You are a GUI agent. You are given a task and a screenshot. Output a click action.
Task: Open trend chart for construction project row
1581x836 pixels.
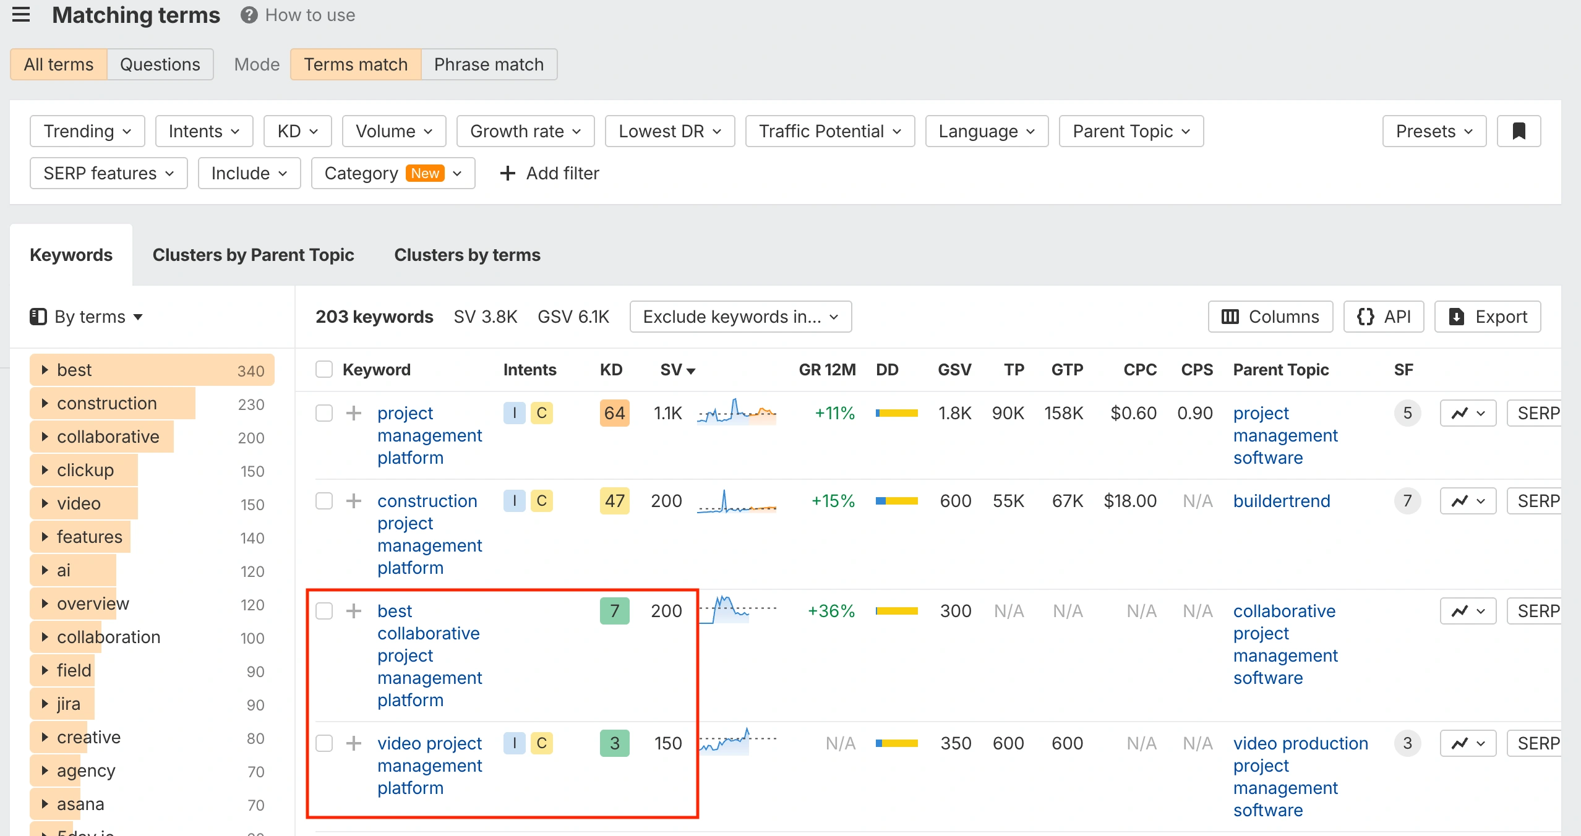1468,501
